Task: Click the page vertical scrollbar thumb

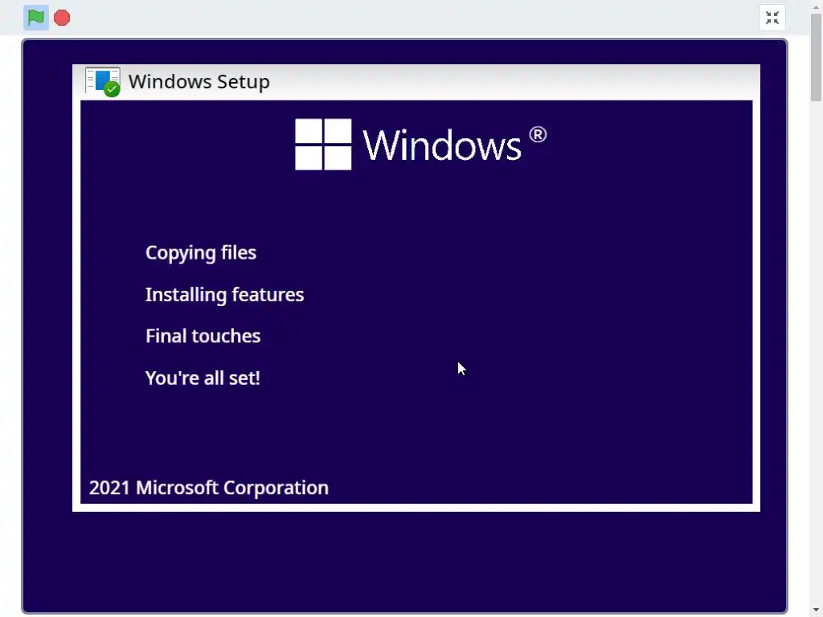Action: coord(817,58)
